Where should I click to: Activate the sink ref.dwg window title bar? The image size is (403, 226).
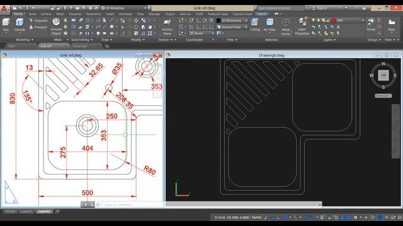point(71,55)
